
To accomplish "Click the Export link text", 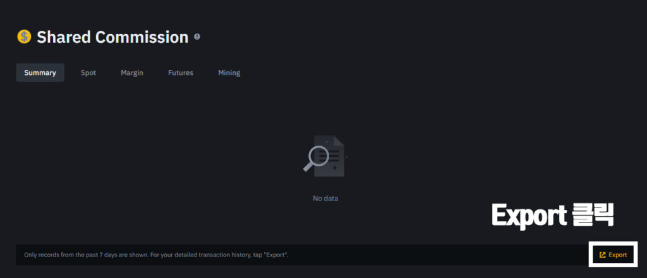I will click(618, 255).
